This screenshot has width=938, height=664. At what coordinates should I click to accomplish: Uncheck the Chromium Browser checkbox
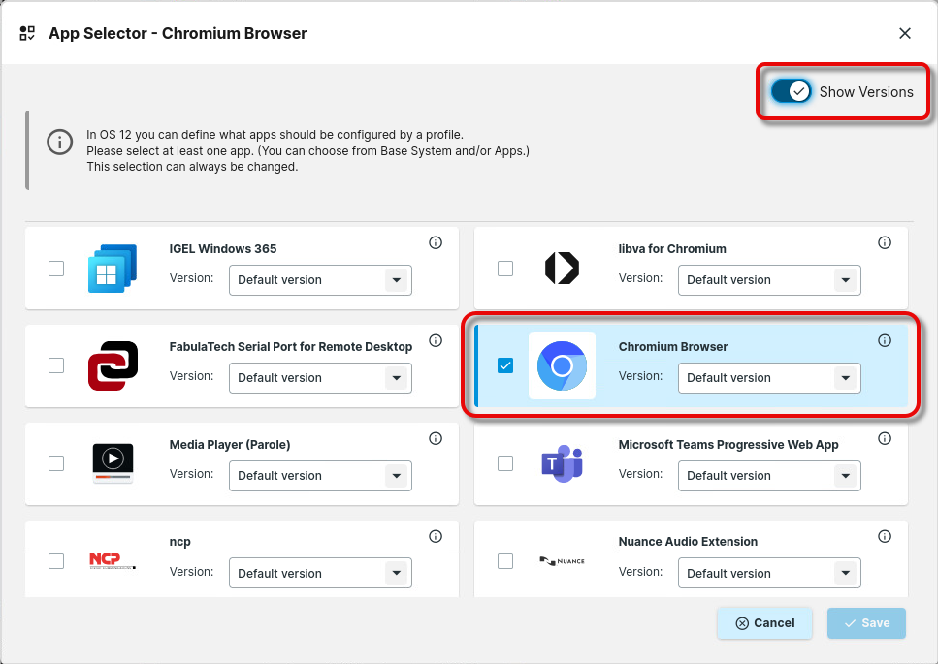[x=505, y=365]
